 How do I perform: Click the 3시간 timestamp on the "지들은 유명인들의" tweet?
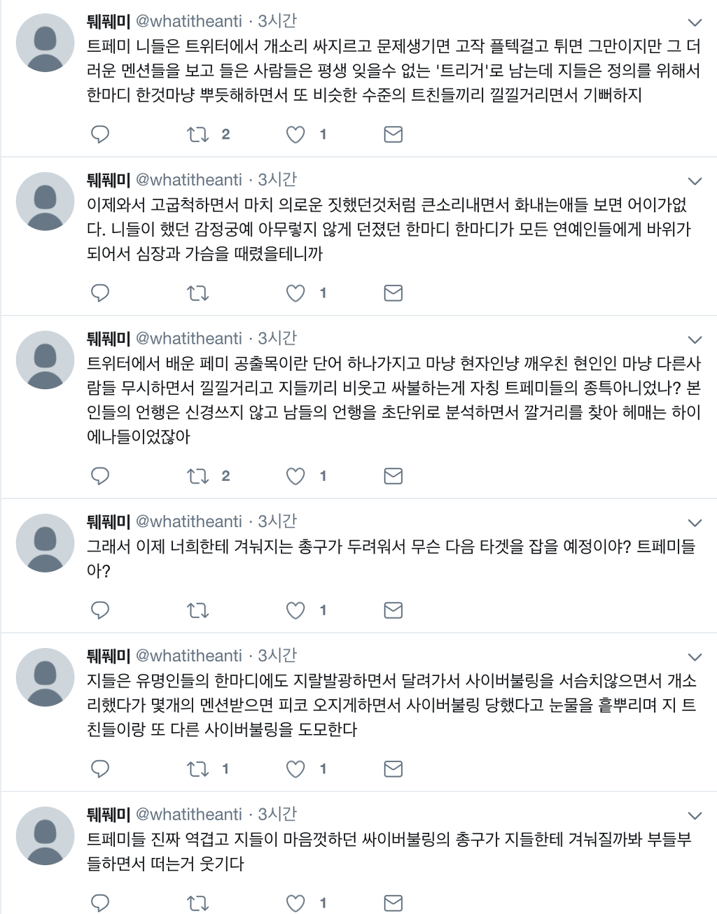[277, 656]
